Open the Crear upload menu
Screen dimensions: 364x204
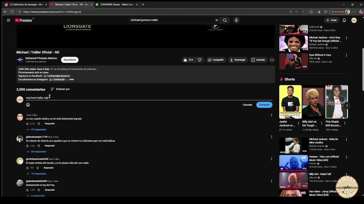pos(331,20)
